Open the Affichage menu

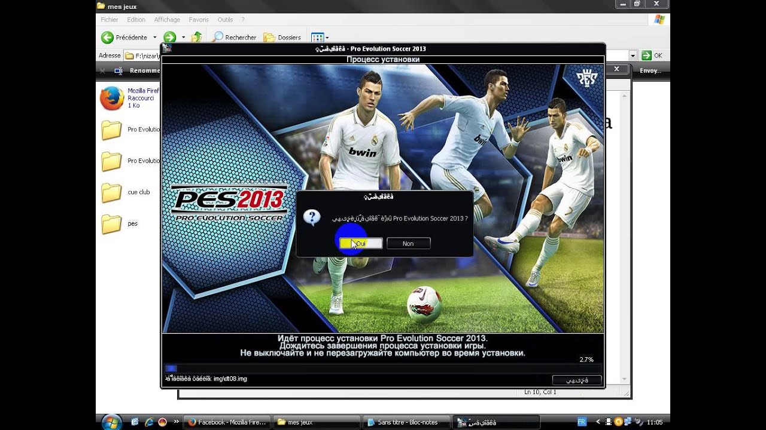(x=167, y=20)
